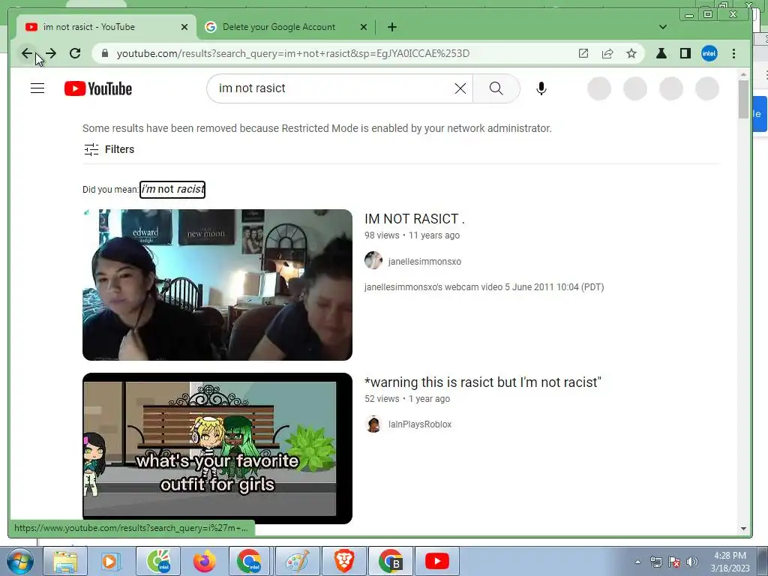
Task: Follow the "i'm not racist" suggestion
Action: pos(172,190)
